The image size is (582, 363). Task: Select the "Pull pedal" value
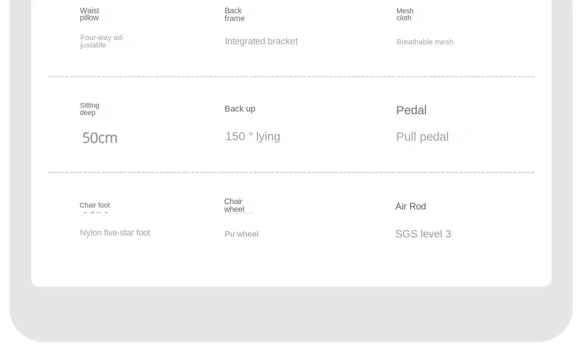point(422,137)
